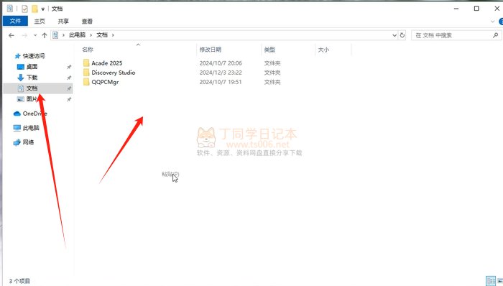Go up one folder level
The height and width of the screenshot is (286, 503).
(x=45, y=35)
